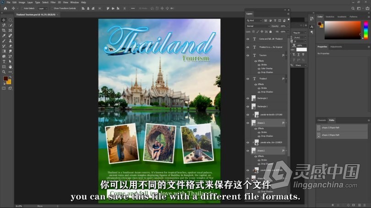The image size is (371, 208).
Task: Hide the 'Thailand is a...' text layer
Action: [x=248, y=47]
